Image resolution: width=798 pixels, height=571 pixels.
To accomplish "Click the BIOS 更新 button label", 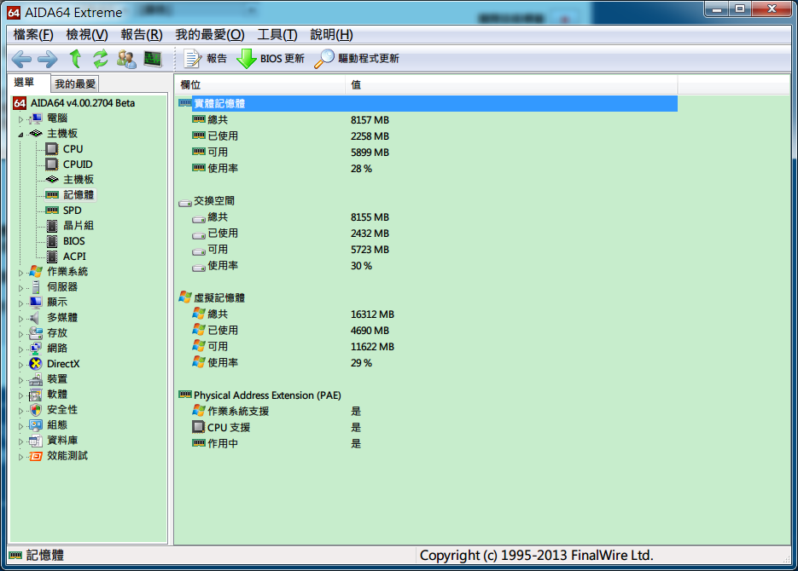I will pyautogui.click(x=283, y=59).
